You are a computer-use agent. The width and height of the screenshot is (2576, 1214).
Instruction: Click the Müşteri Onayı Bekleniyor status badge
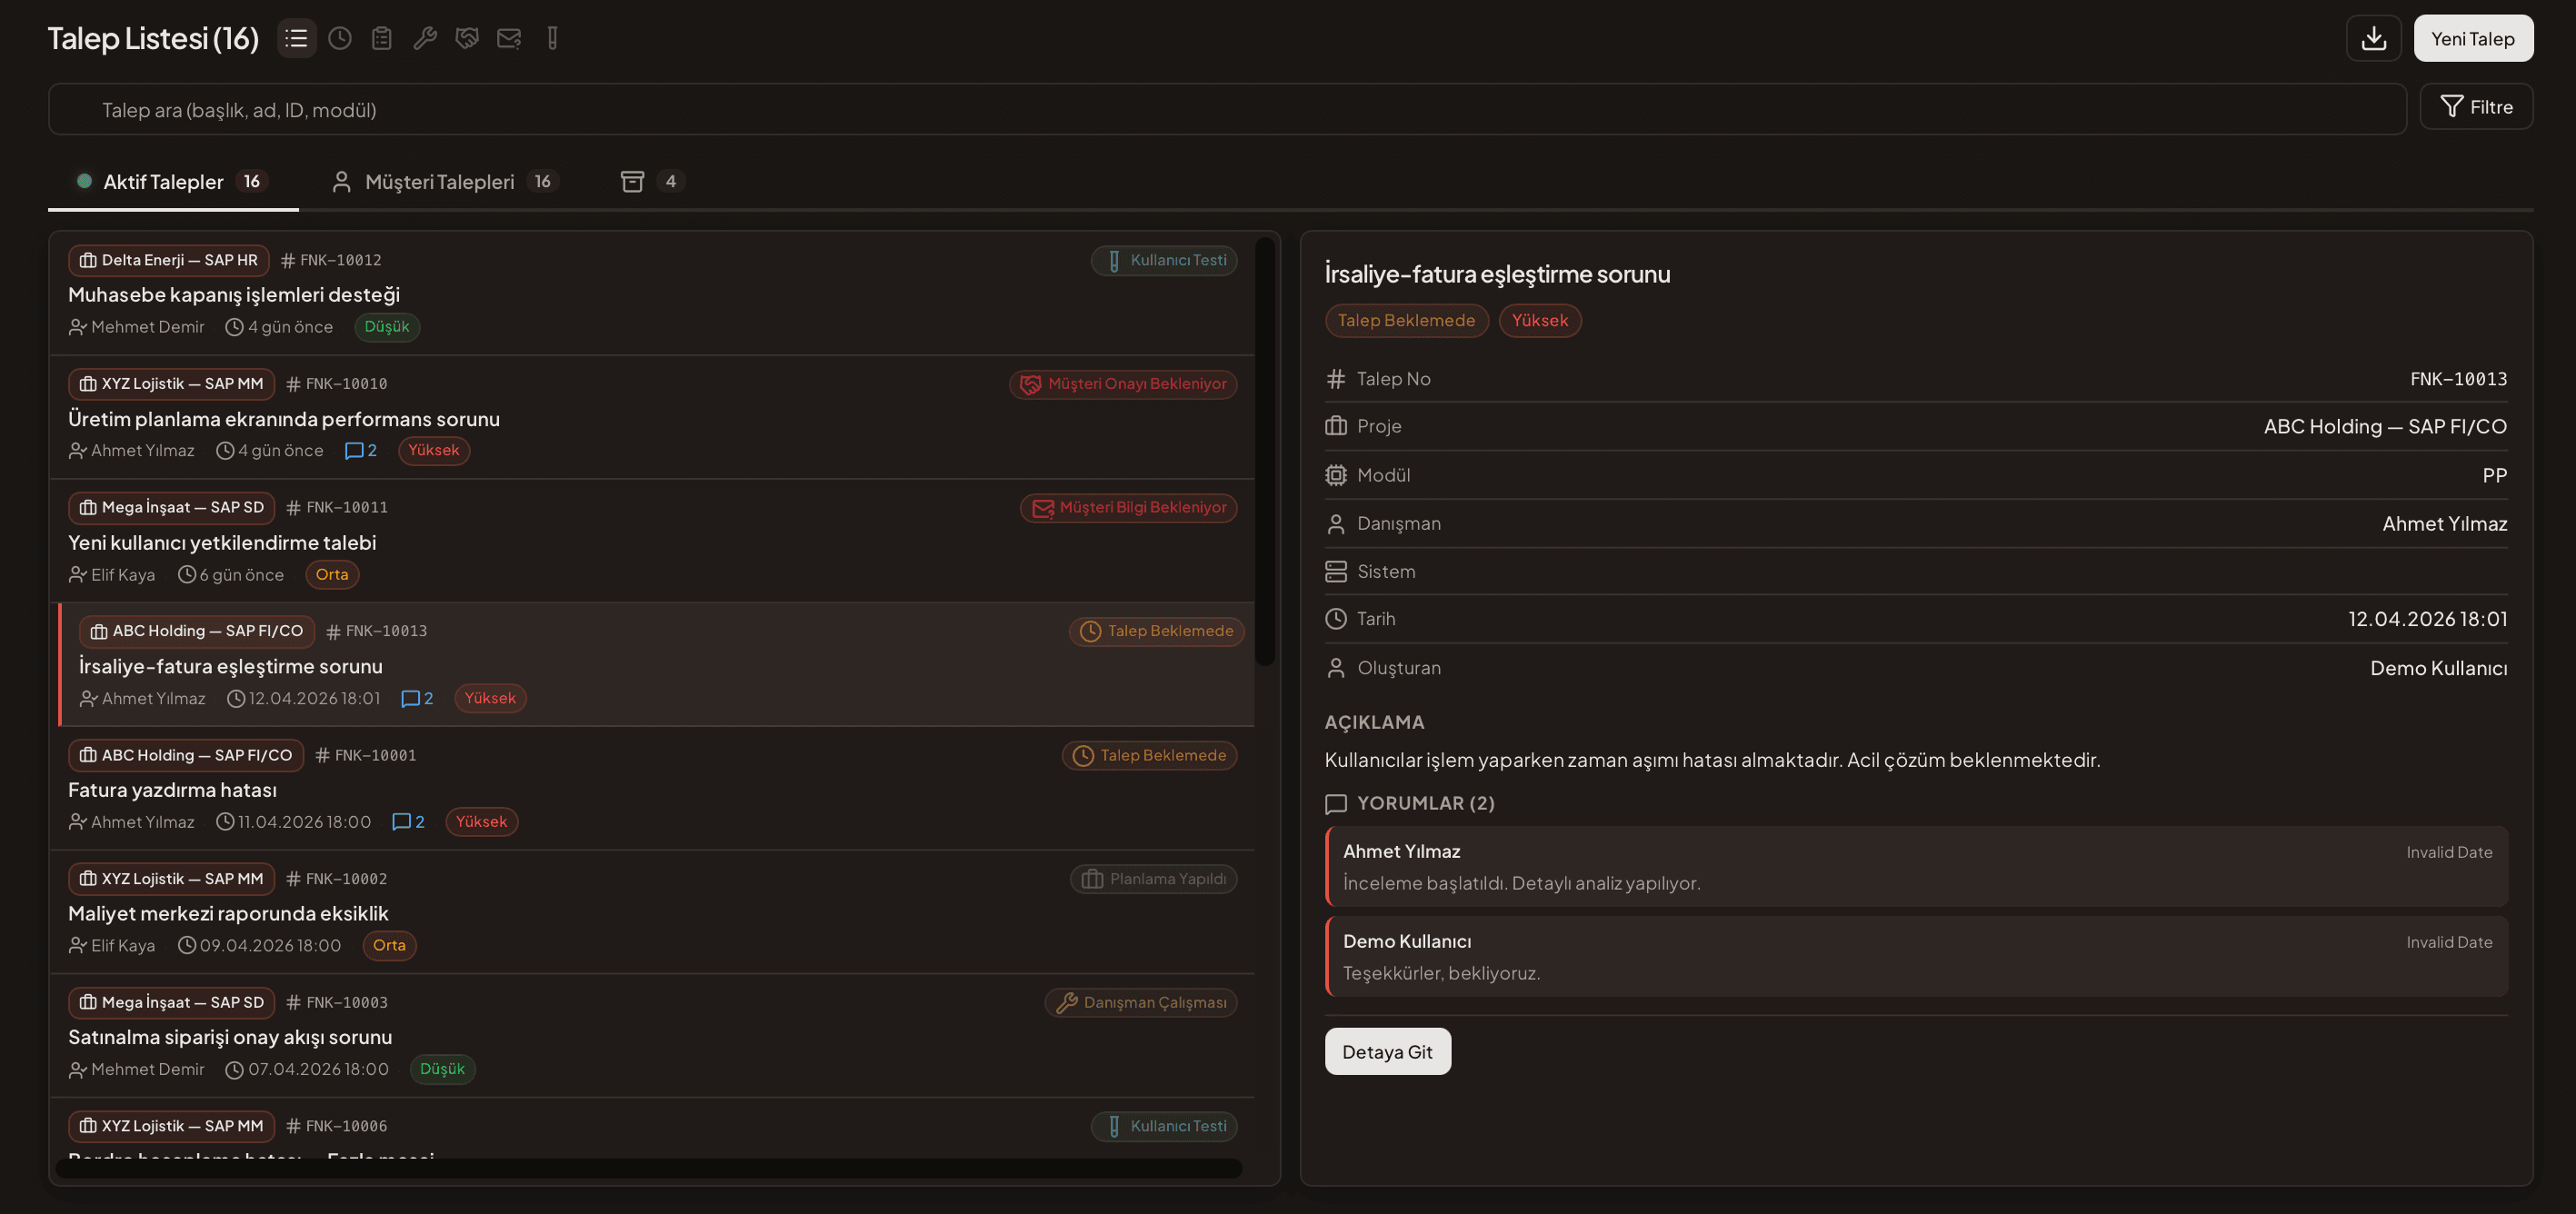[1123, 384]
